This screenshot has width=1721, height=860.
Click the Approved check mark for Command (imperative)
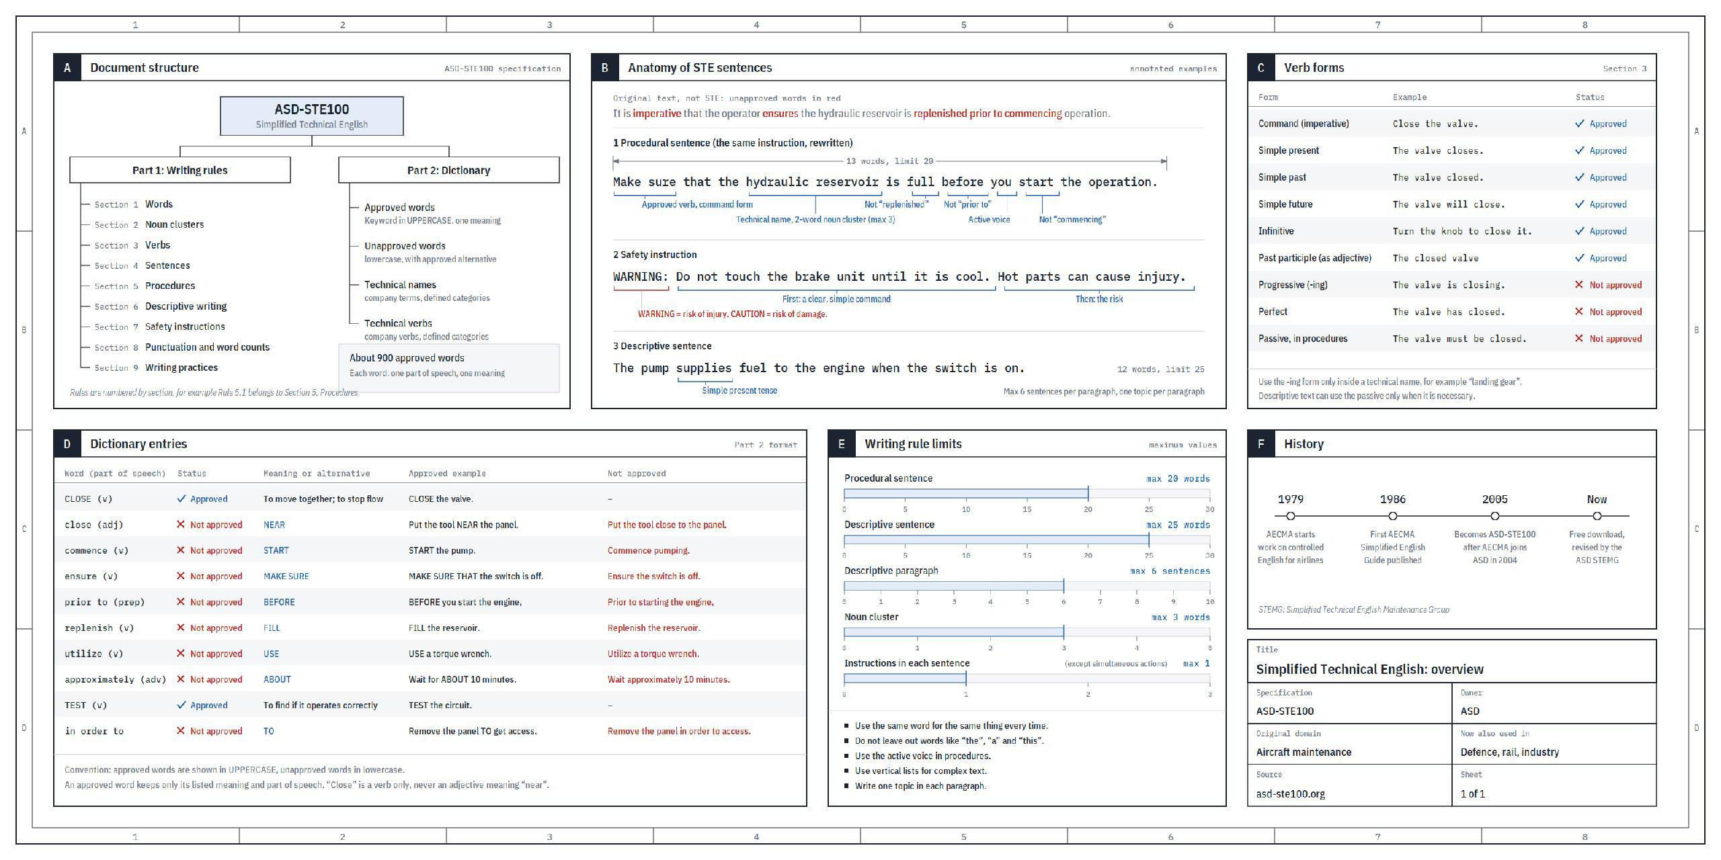1580,124
